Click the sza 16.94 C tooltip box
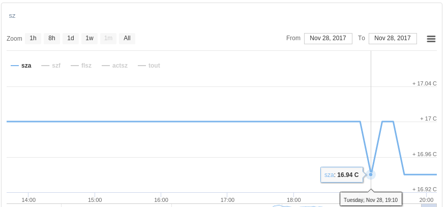This screenshot has width=448, height=207. [x=342, y=174]
